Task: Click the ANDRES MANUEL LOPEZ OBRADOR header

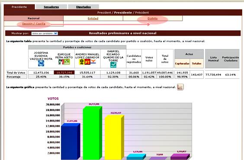Action: tap(87, 56)
